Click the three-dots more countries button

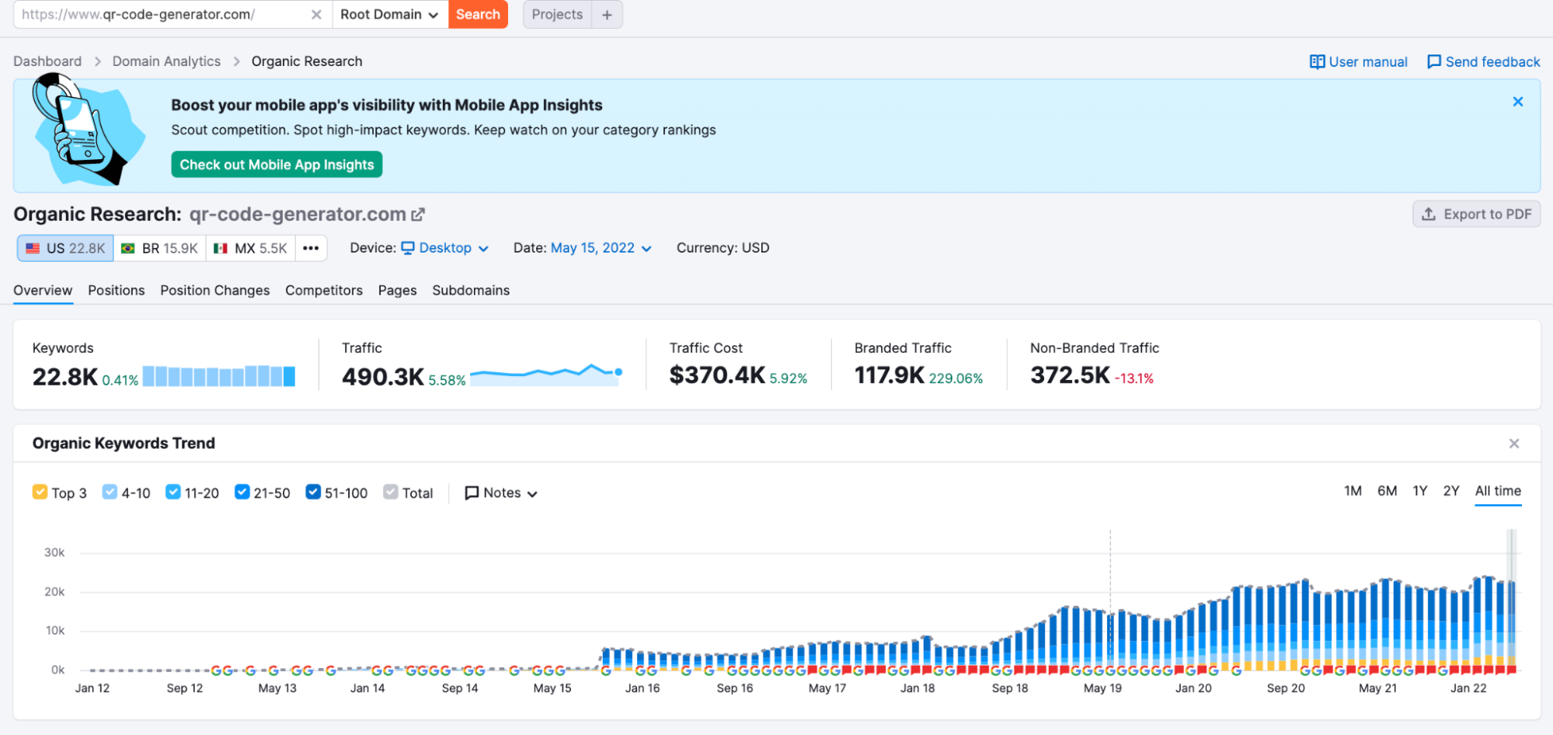tap(311, 248)
